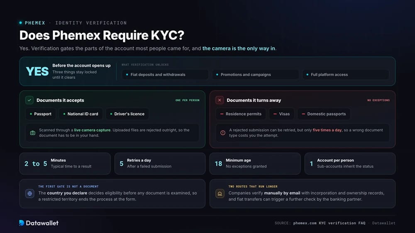
Task: Click the ONE PER PERSON tag
Action: click(188, 100)
